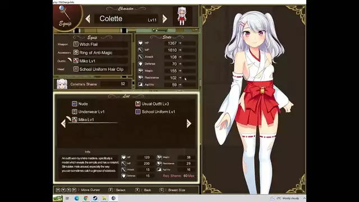
Task: Click the Agility icon in Stats
Action: [140, 85]
